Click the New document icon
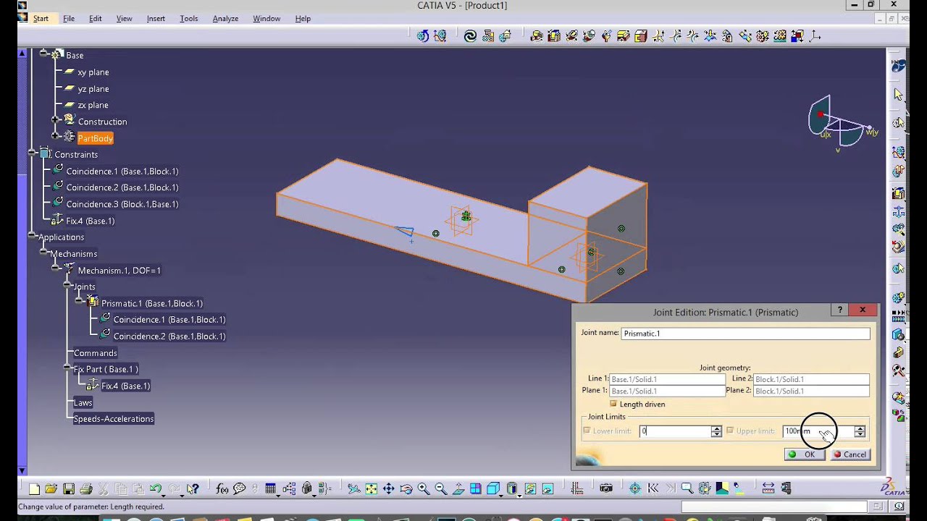The width and height of the screenshot is (927, 521). point(34,489)
